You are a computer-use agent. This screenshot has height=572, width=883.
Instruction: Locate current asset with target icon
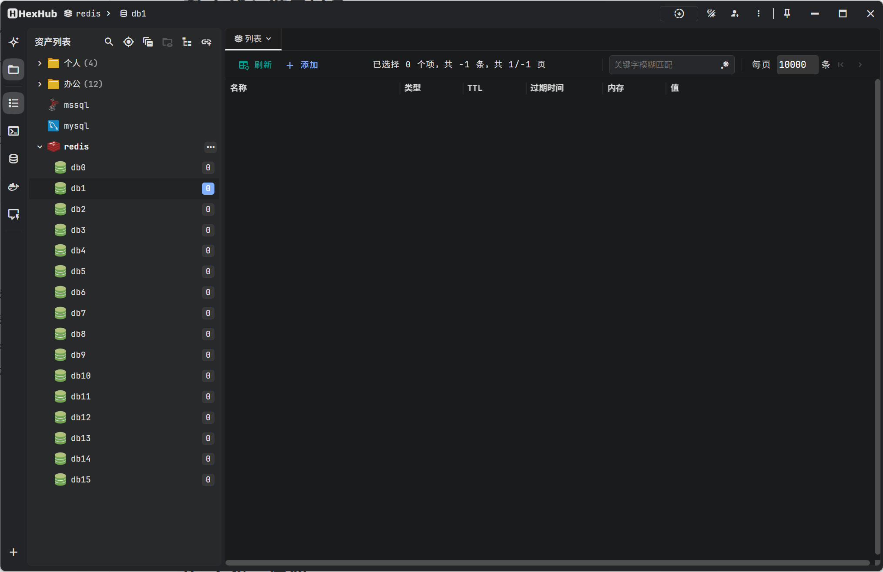pyautogui.click(x=128, y=42)
